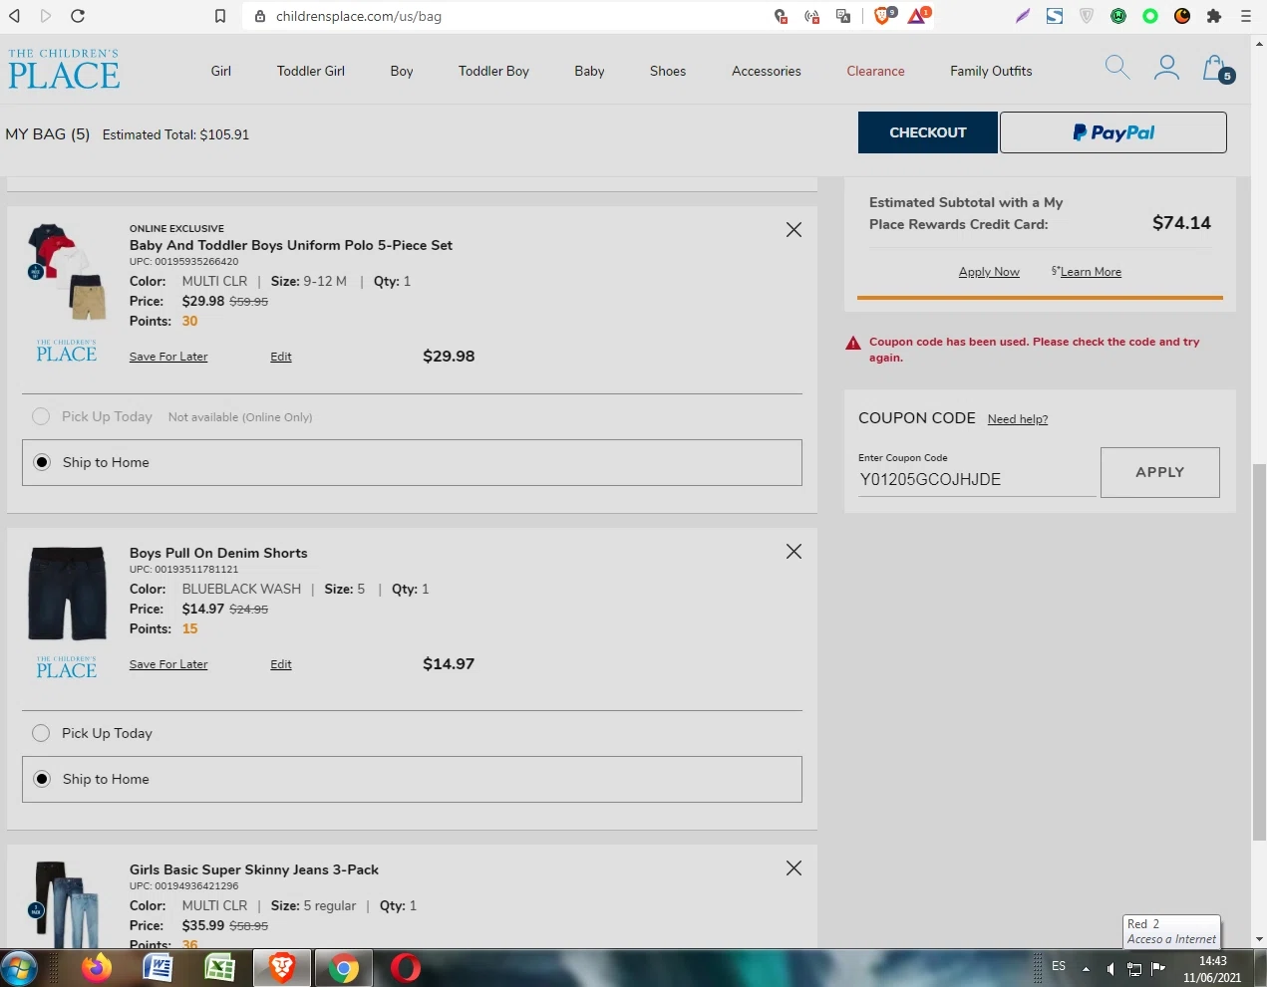Click the Boys Denim Shorts product thumbnail
The width and height of the screenshot is (1267, 987).
click(x=67, y=593)
